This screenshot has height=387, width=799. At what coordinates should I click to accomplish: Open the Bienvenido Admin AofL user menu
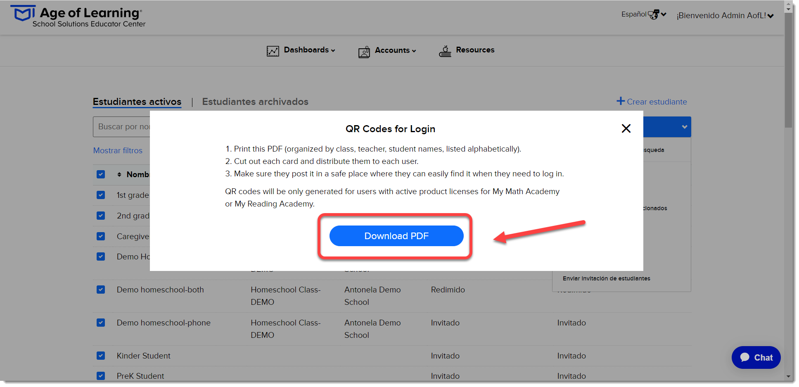[x=725, y=16]
